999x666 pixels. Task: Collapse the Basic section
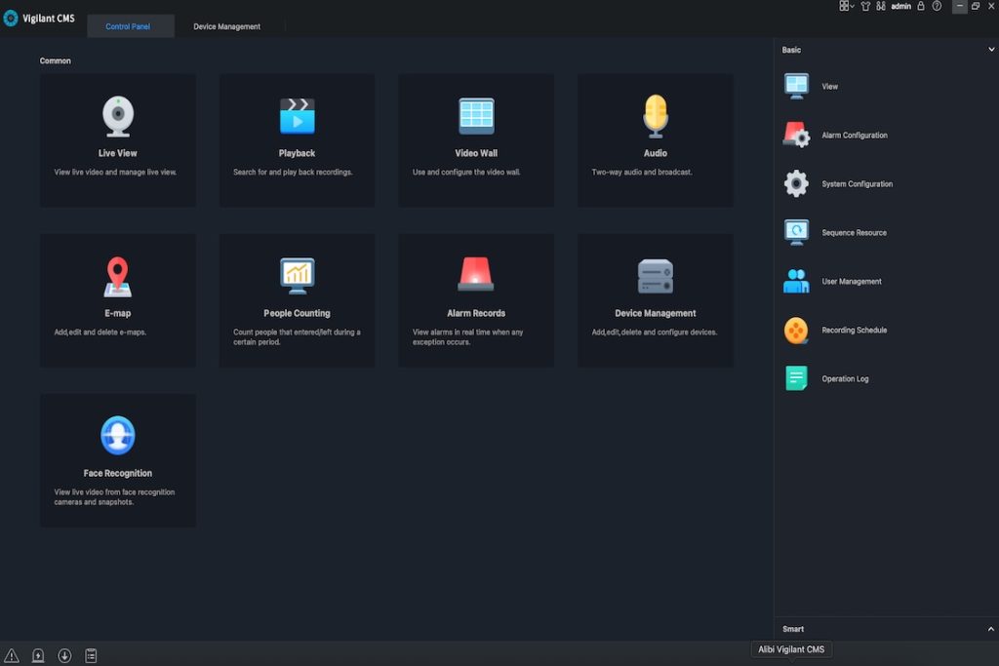991,50
